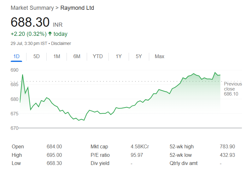Open the 1M time range tab

pos(57,57)
